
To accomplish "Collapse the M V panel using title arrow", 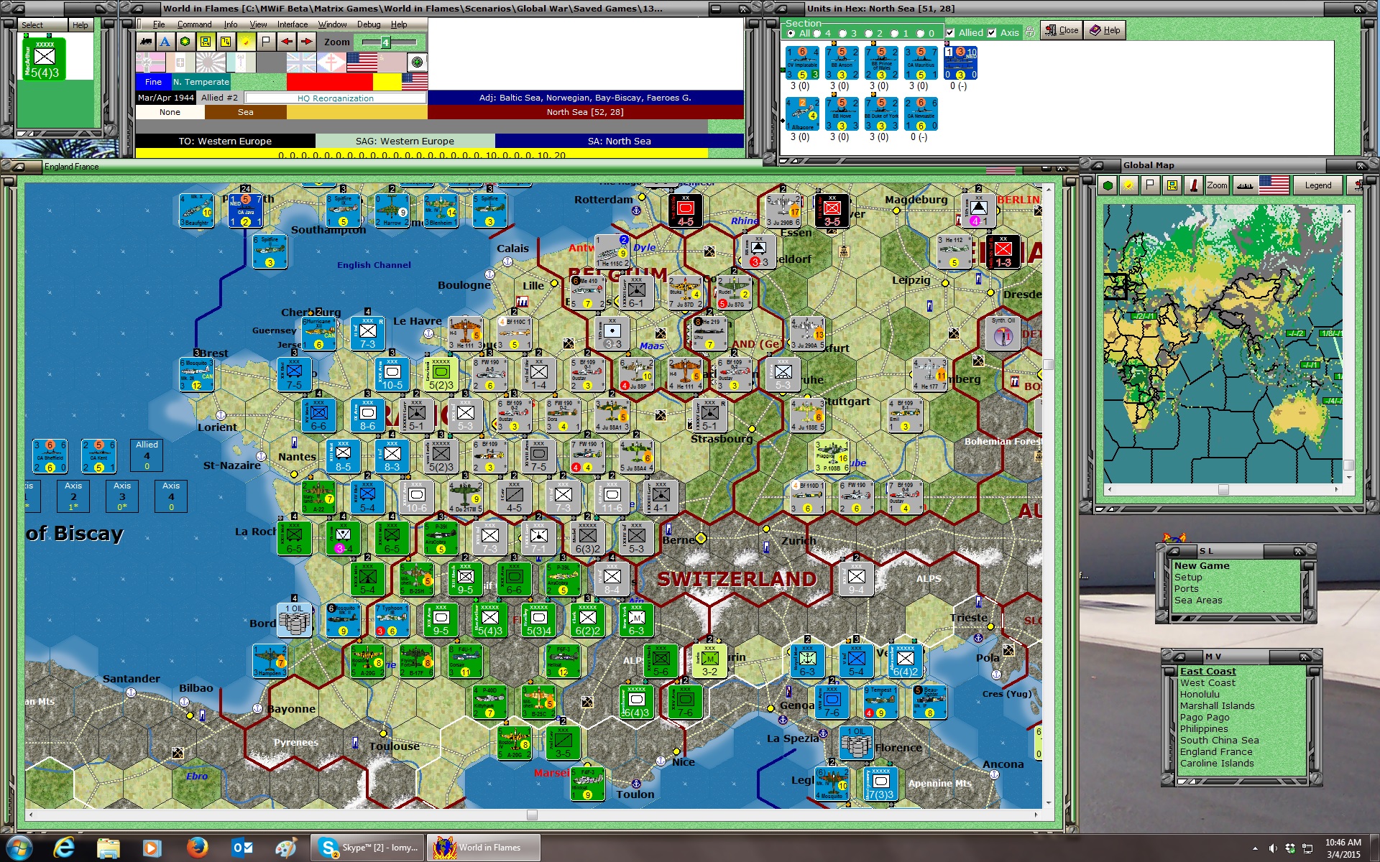I will tap(1179, 657).
